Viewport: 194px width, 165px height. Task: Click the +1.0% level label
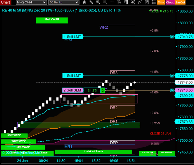click(x=154, y=92)
